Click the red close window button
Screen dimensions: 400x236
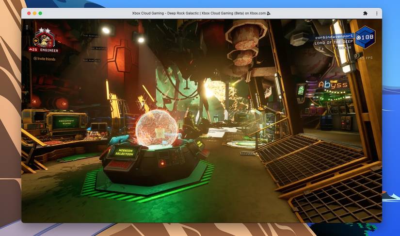(29, 13)
